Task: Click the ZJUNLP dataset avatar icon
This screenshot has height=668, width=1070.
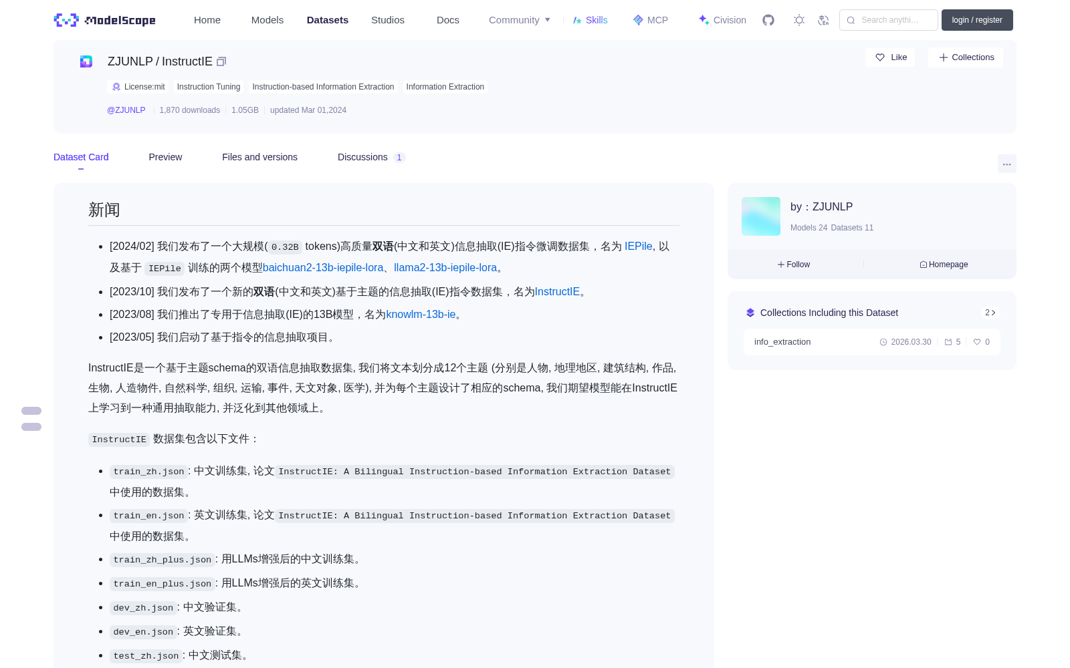Action: click(x=86, y=61)
